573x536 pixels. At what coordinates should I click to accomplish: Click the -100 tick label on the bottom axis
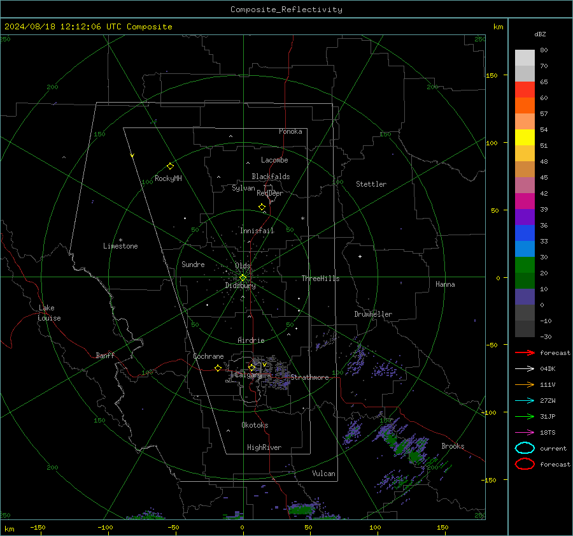pyautogui.click(x=105, y=528)
